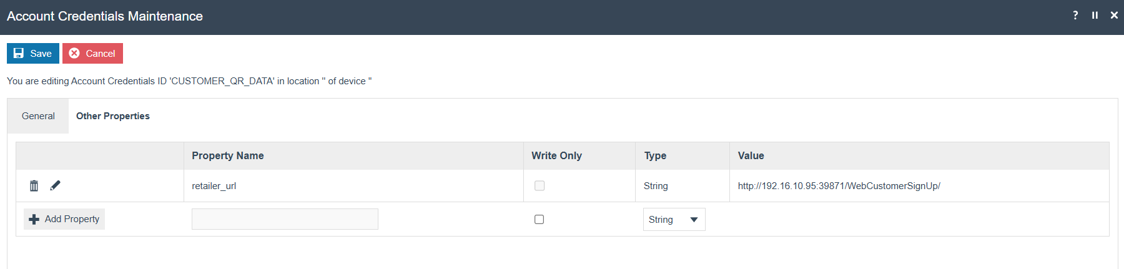The width and height of the screenshot is (1124, 269).
Task: Open help with the question mark icon
Action: point(1075,16)
